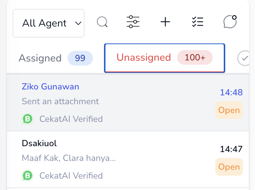
Task: Open the All Agent dropdown
Action: tap(48, 23)
